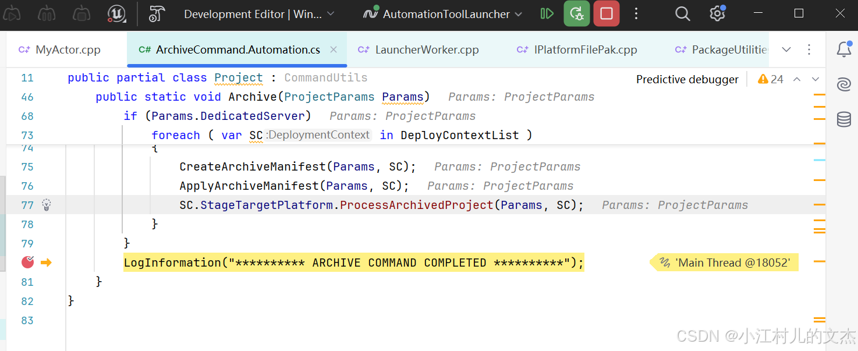The width and height of the screenshot is (858, 351).
Task: Open the settings gear icon
Action: coord(717,14)
